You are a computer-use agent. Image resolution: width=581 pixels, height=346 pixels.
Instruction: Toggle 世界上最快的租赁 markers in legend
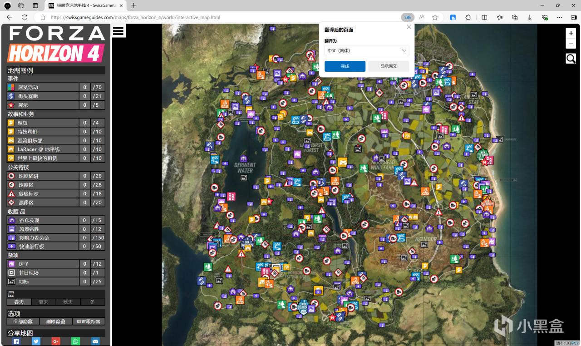(x=56, y=158)
